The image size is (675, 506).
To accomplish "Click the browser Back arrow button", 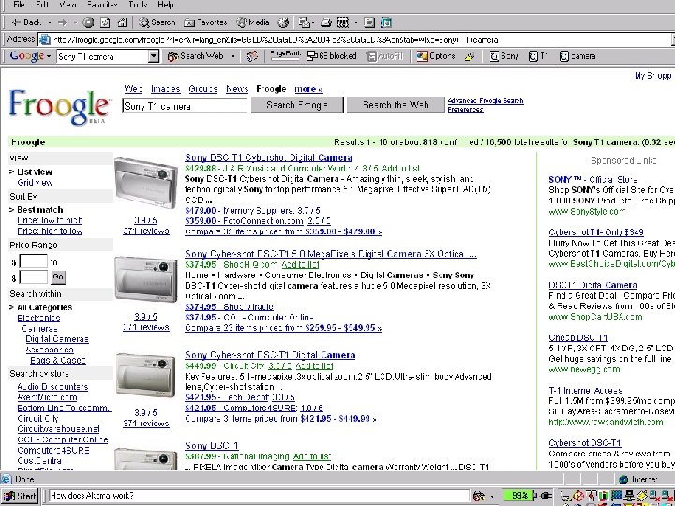I will click(x=26, y=22).
